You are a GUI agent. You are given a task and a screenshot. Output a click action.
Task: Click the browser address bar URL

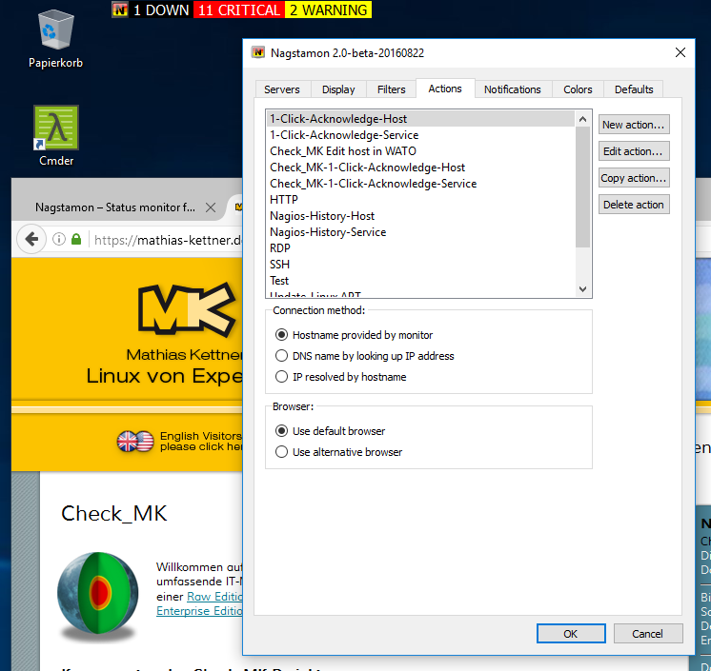168,240
